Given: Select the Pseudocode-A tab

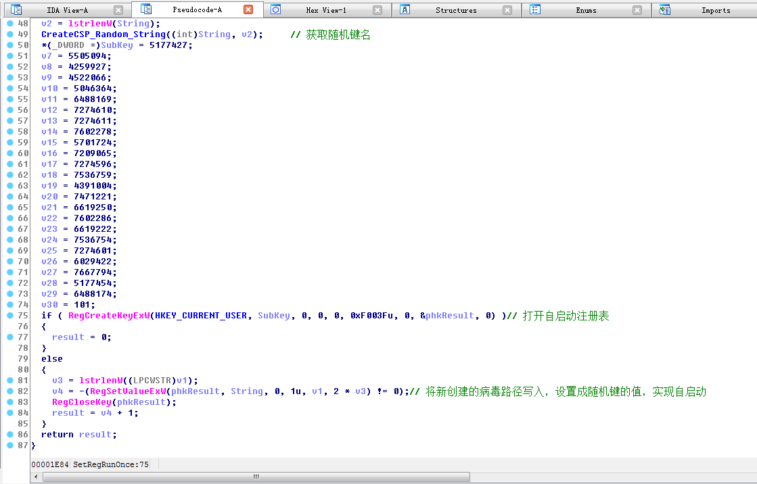Looking at the screenshot, I should (x=197, y=9).
